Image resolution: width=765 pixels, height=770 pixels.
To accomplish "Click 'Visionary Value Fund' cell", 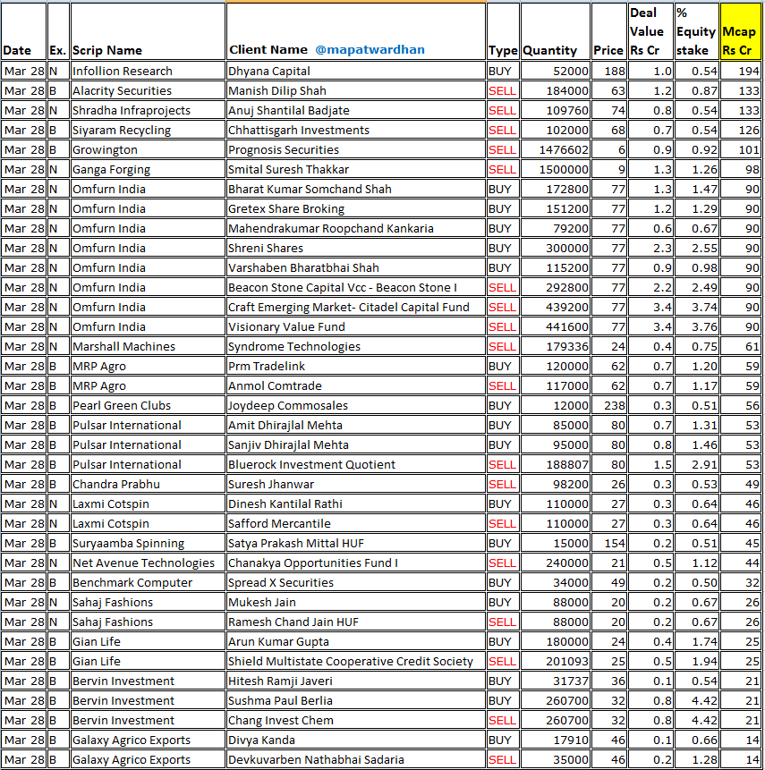I will (356, 326).
